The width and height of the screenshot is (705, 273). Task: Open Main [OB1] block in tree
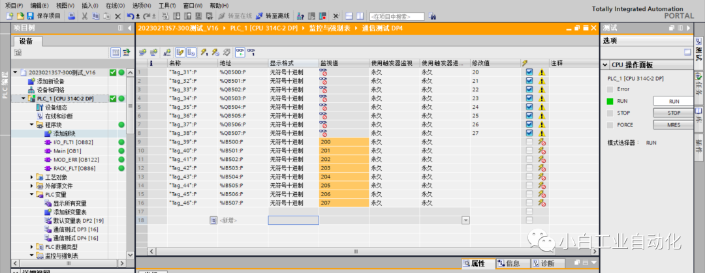click(x=67, y=151)
